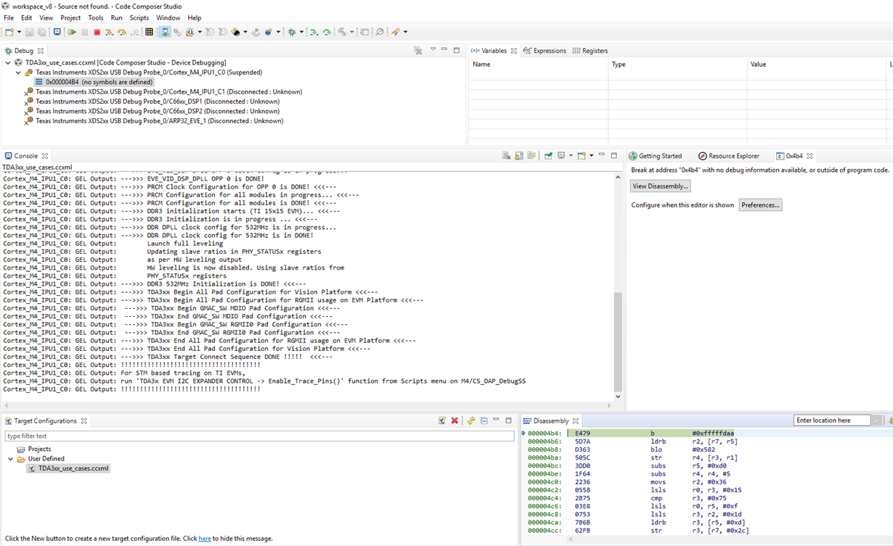The image size is (893, 546).
Task: Click the pin/highlighter icon at toolbar end
Action: click(395, 32)
